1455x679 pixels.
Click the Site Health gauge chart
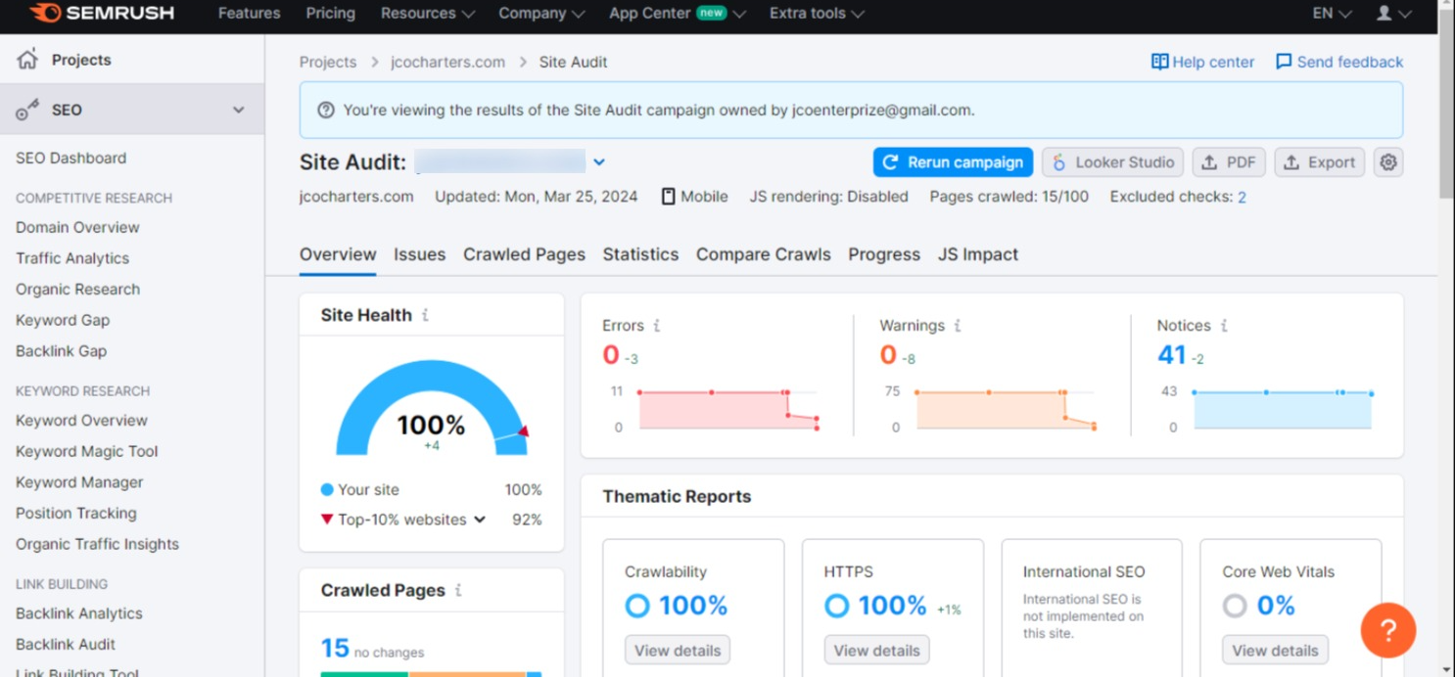click(432, 408)
